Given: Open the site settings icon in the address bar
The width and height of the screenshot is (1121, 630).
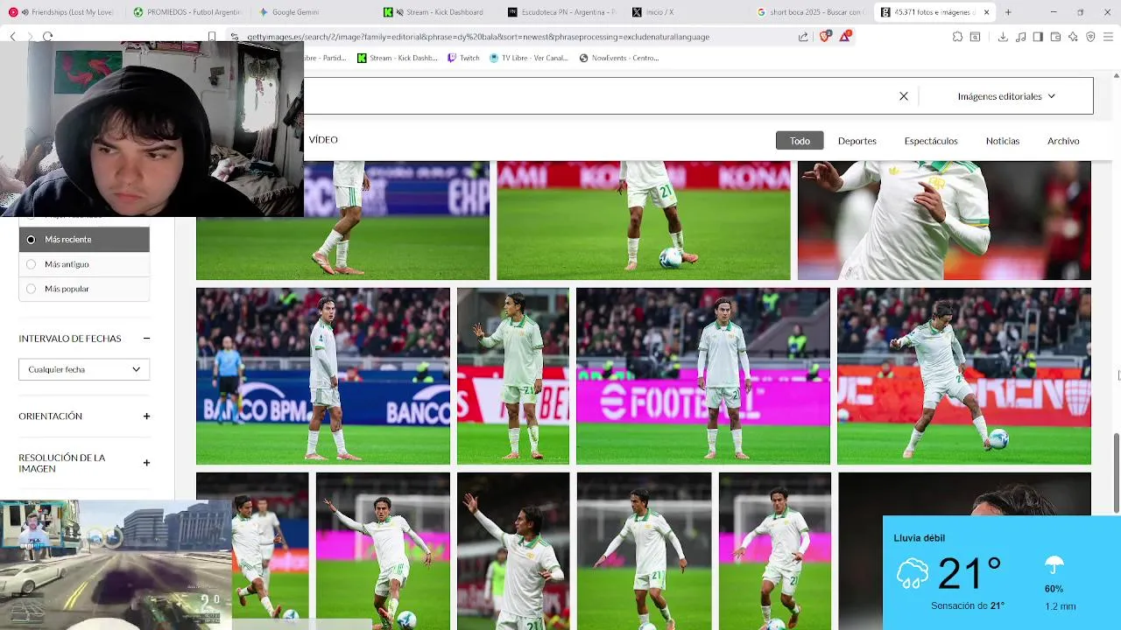Looking at the screenshot, I should pyautogui.click(x=234, y=37).
